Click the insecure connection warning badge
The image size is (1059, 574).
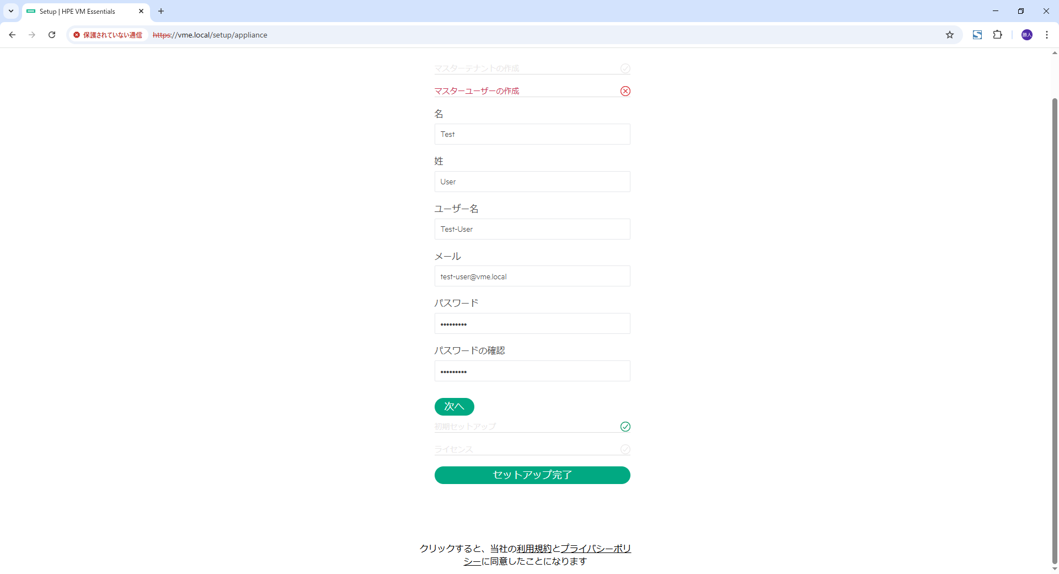[108, 35]
